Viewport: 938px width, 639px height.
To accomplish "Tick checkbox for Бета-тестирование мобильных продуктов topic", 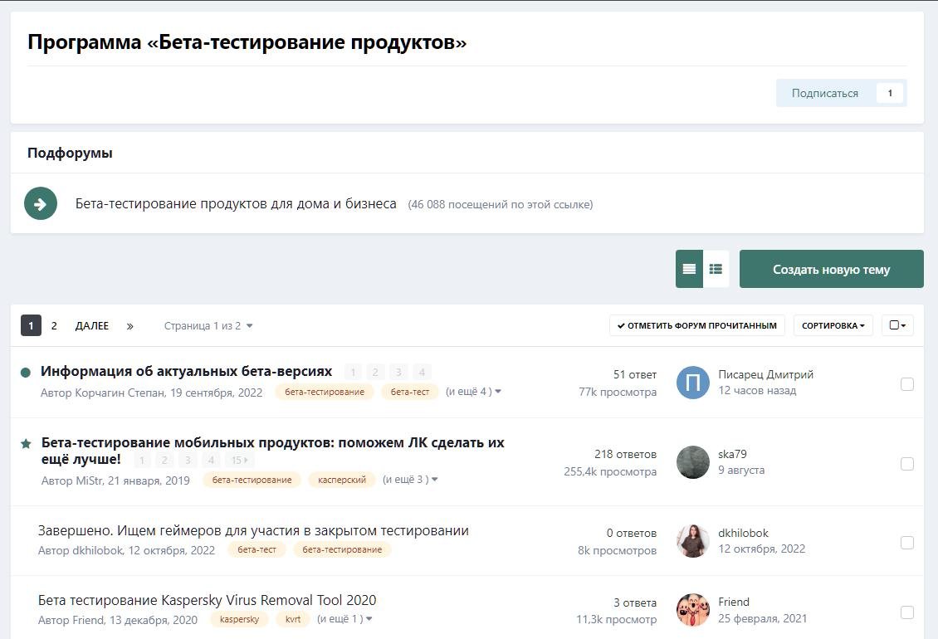I will (907, 464).
